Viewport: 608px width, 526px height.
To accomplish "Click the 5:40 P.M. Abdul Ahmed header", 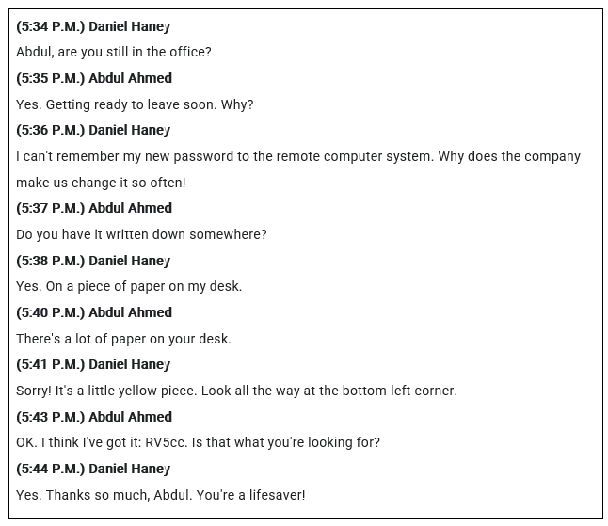I will [x=94, y=312].
